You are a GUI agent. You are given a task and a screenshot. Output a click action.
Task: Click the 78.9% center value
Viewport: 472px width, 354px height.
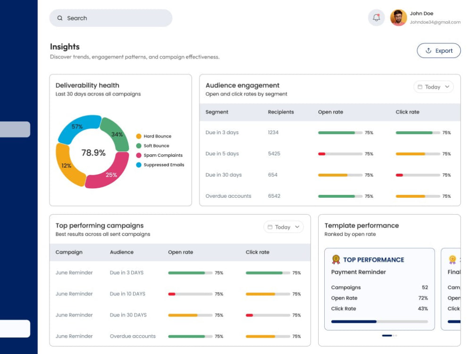93,152
